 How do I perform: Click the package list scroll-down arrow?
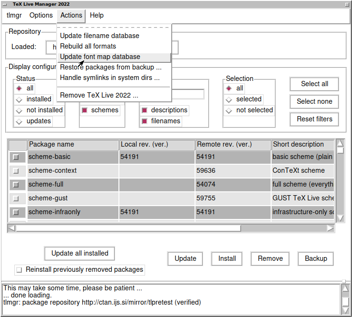[x=340, y=218]
